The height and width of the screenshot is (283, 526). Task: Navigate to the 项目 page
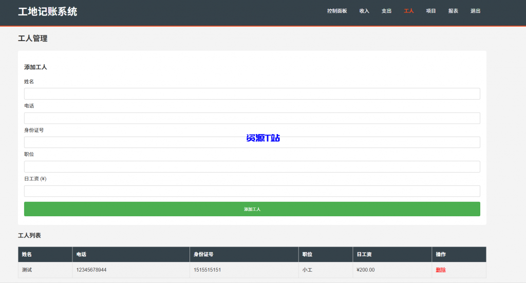(x=431, y=11)
